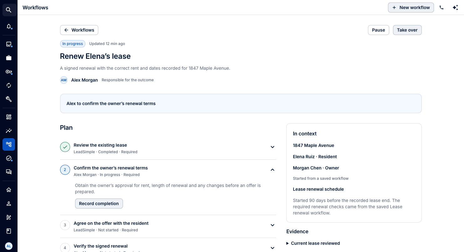Click the sparkle AI icon in top bar
The width and height of the screenshot is (464, 252).
click(x=455, y=8)
